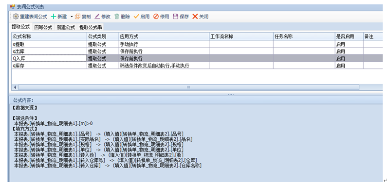Click the 删除 trash can icon
This screenshot has width=389, height=183.
tap(116, 17)
